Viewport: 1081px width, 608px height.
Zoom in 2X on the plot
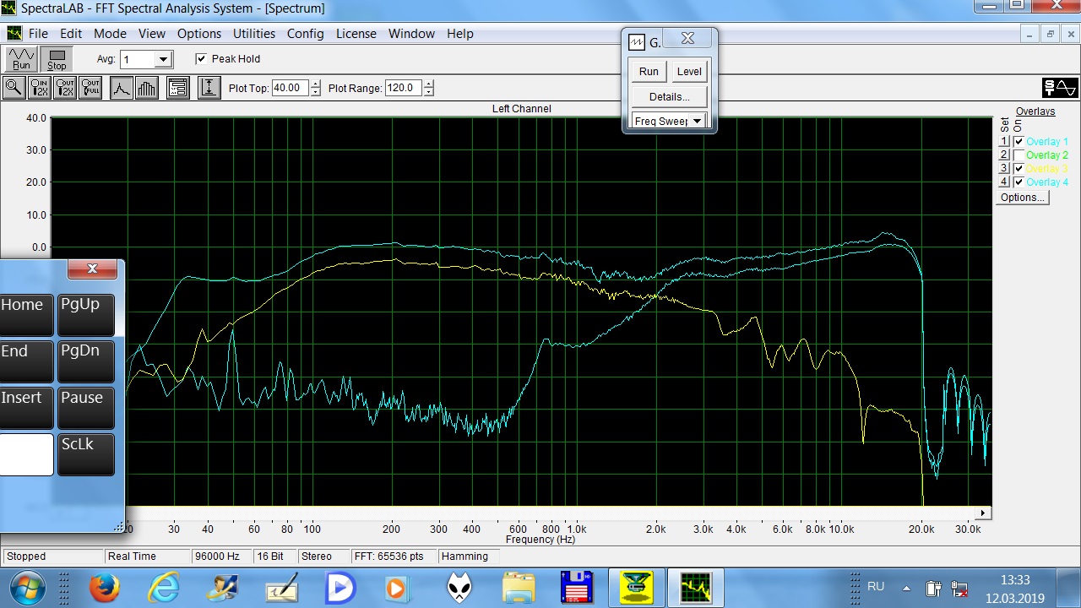pyautogui.click(x=40, y=88)
